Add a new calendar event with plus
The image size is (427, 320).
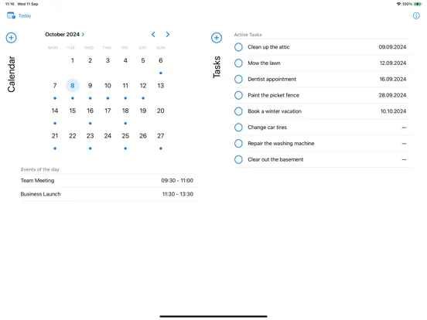11,38
